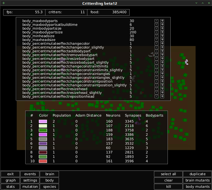Click the clear button
Image resolution: width=212 pixels, height=190 pixels.
[168, 180]
